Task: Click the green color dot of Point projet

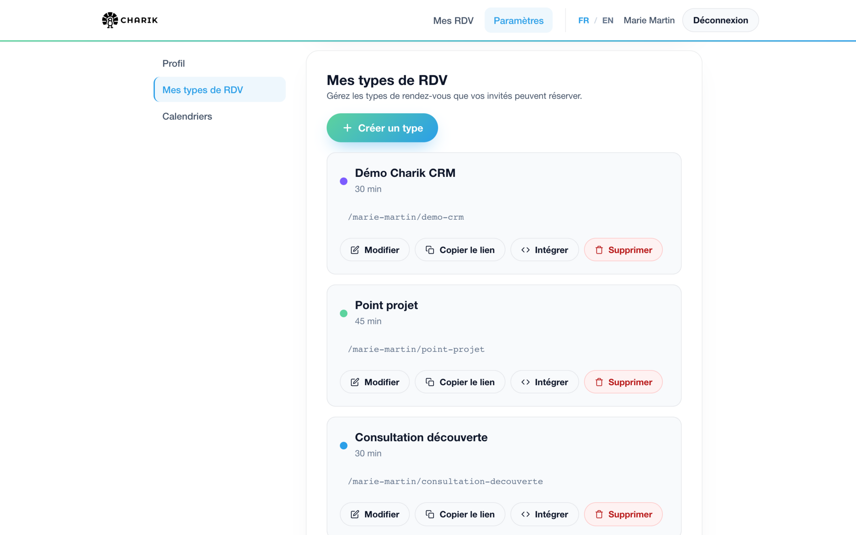Action: 343,313
